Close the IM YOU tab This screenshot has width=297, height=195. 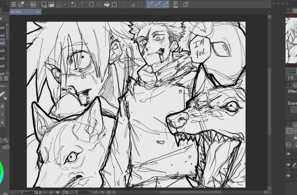coord(38,12)
